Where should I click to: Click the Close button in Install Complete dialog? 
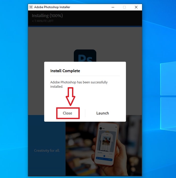click(67, 113)
